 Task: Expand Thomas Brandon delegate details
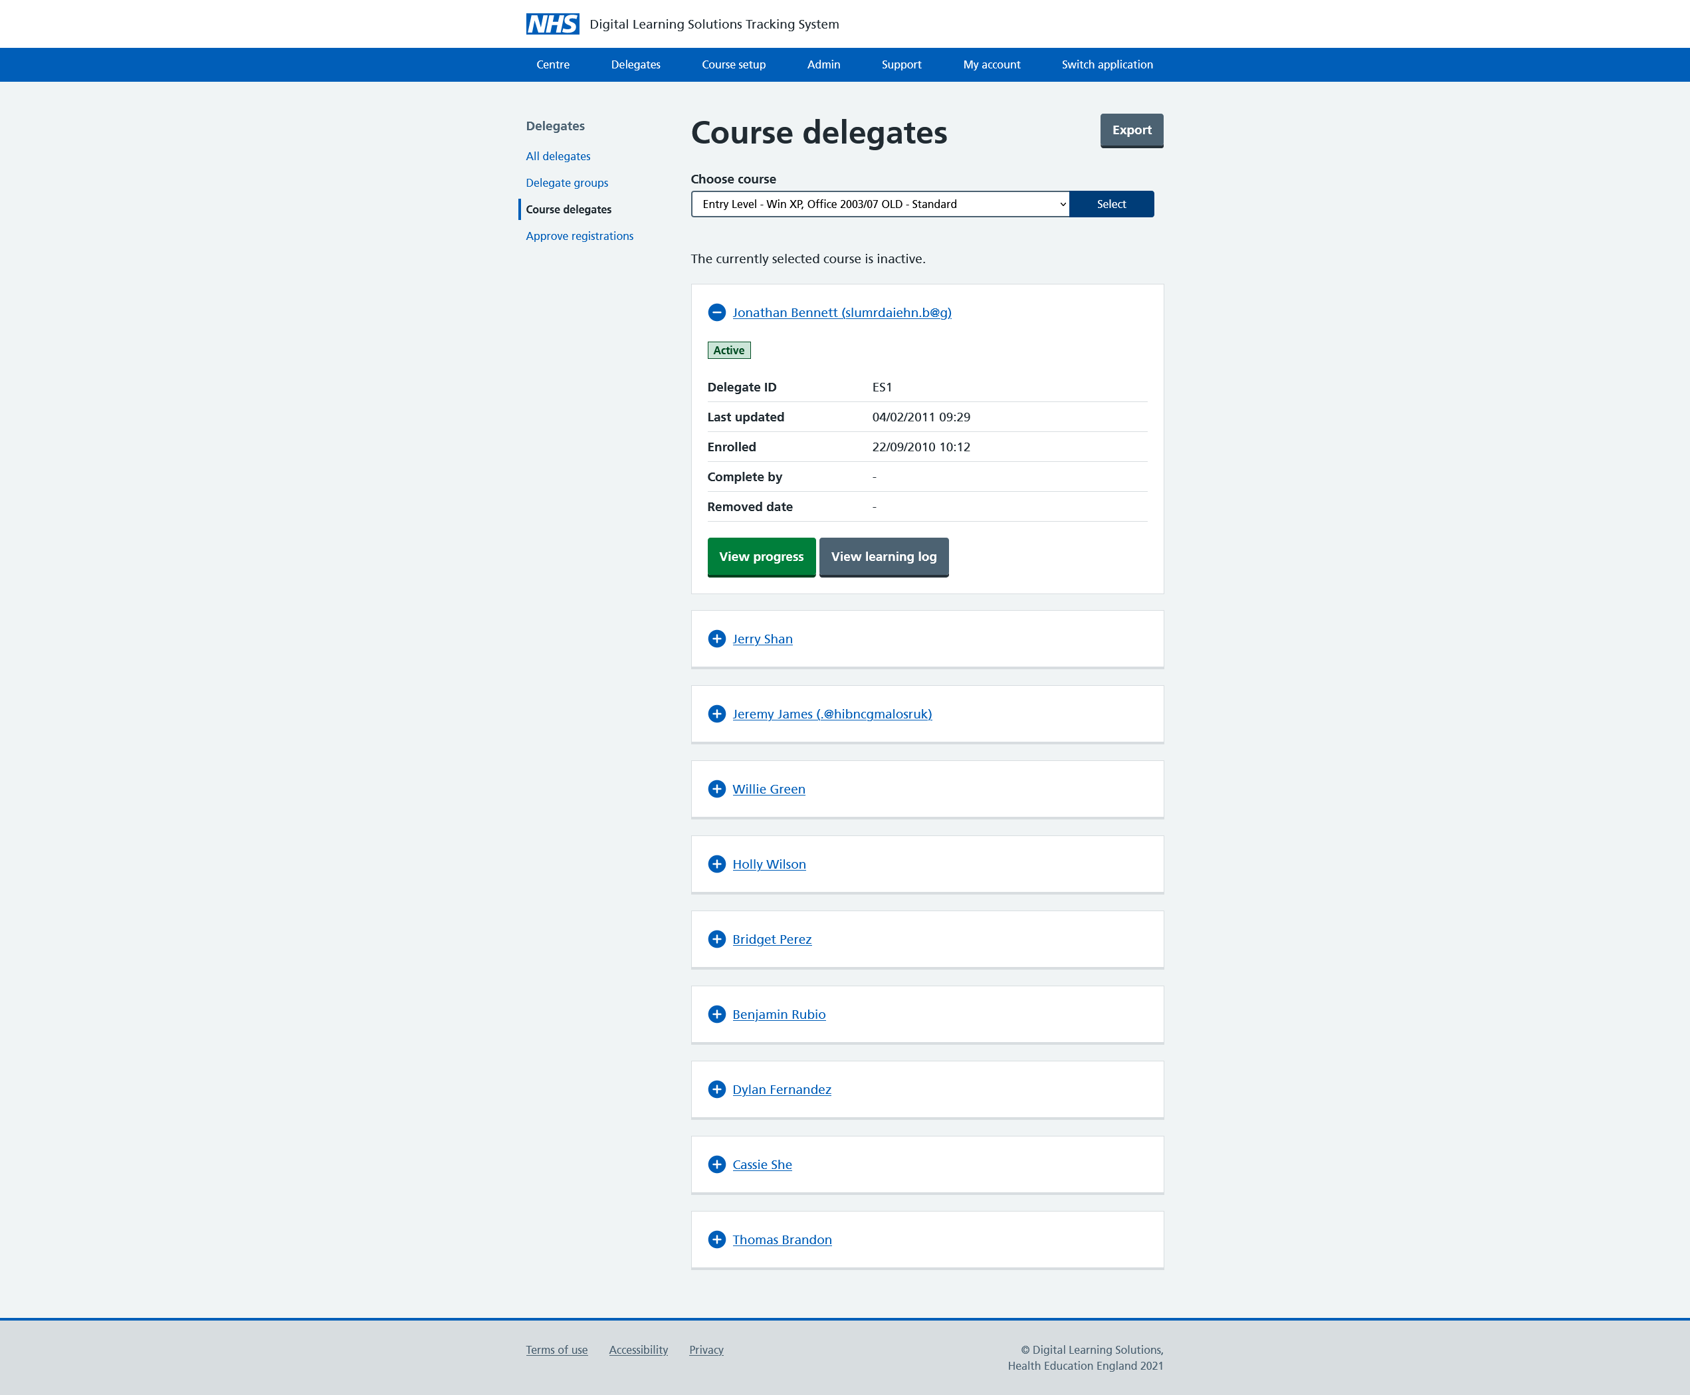(x=781, y=1240)
